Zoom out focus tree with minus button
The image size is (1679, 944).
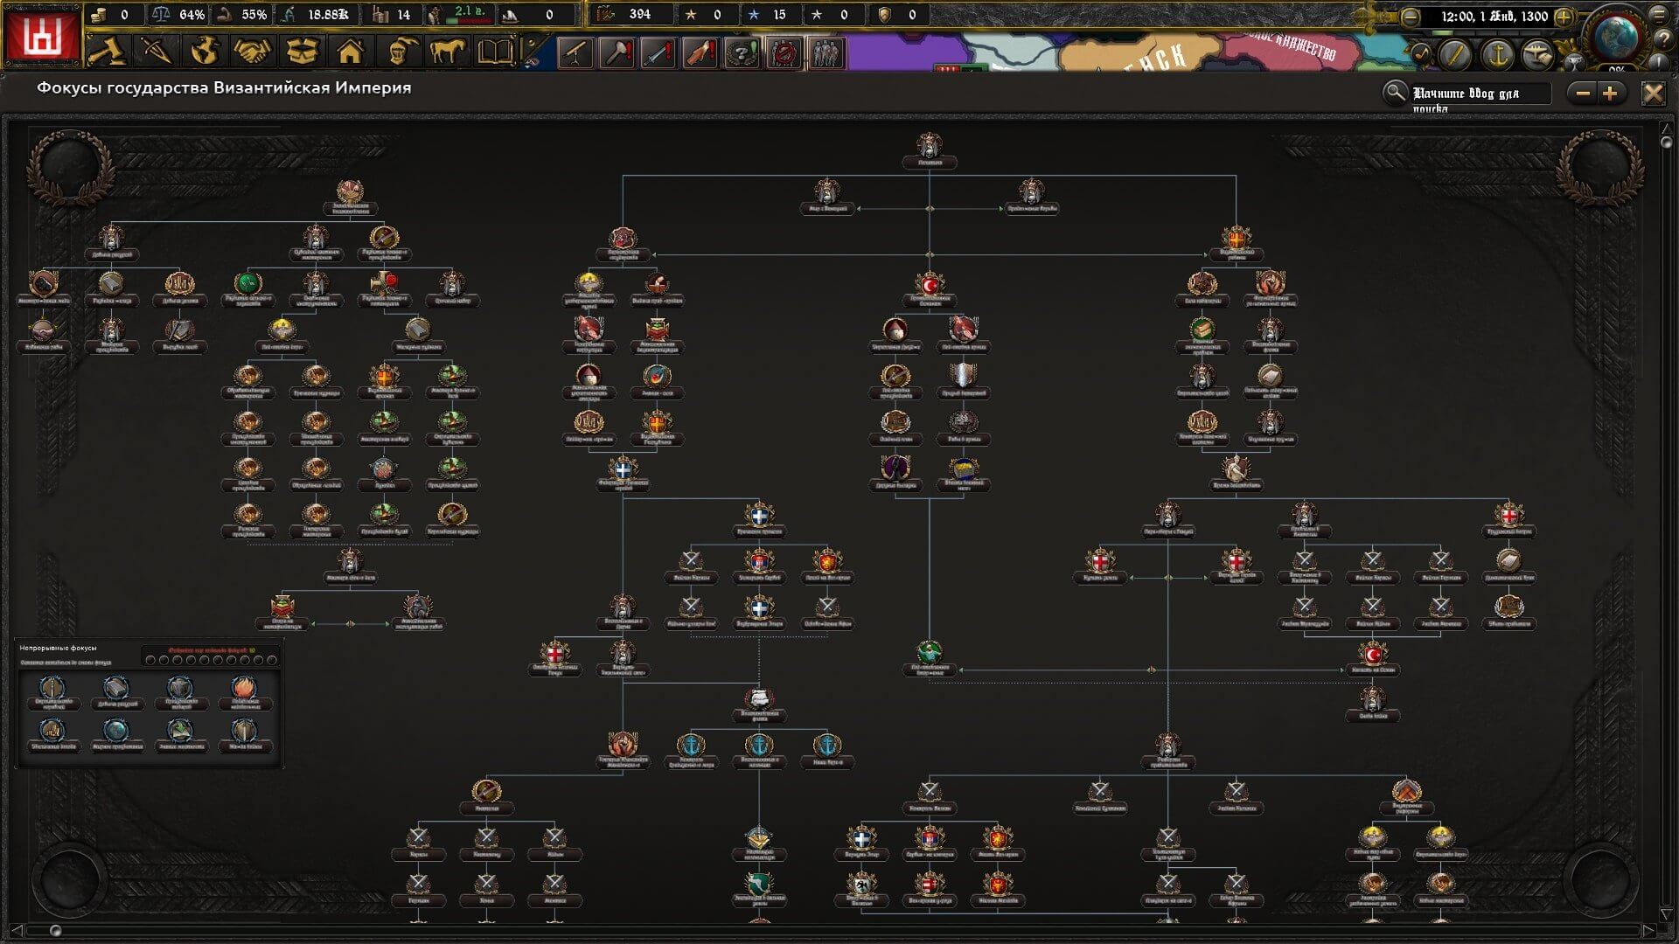[1583, 94]
